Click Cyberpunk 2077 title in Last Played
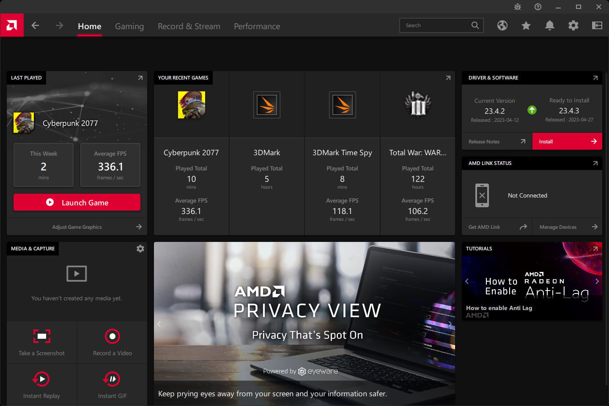Viewport: 609px width, 406px height. click(x=70, y=123)
